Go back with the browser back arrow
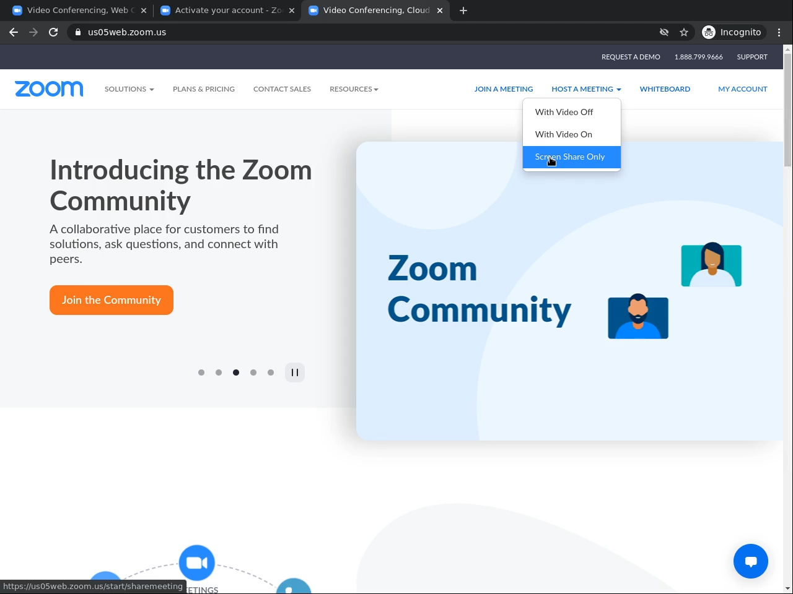 (x=14, y=32)
